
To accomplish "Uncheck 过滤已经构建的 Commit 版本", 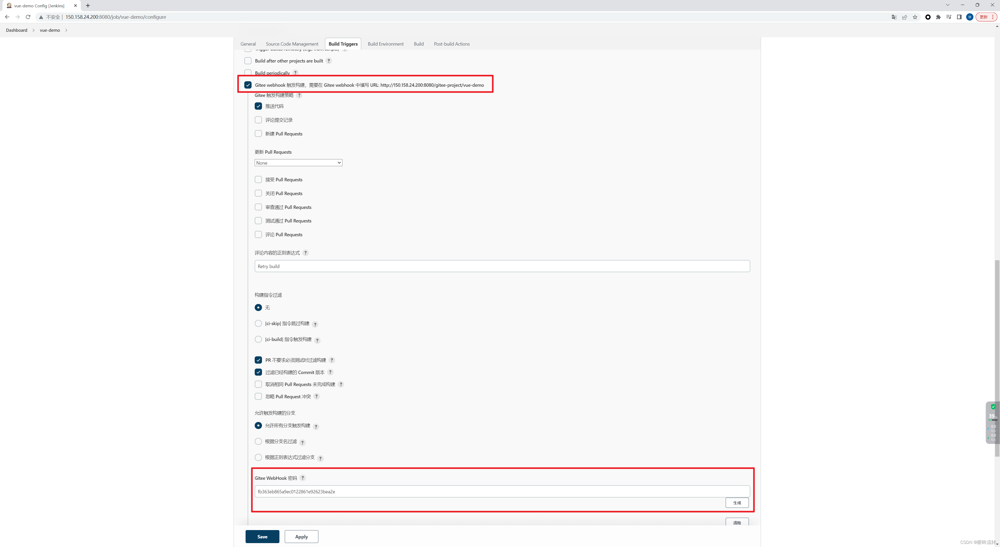I will coord(258,372).
